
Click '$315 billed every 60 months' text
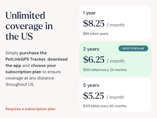[x=105, y=106]
